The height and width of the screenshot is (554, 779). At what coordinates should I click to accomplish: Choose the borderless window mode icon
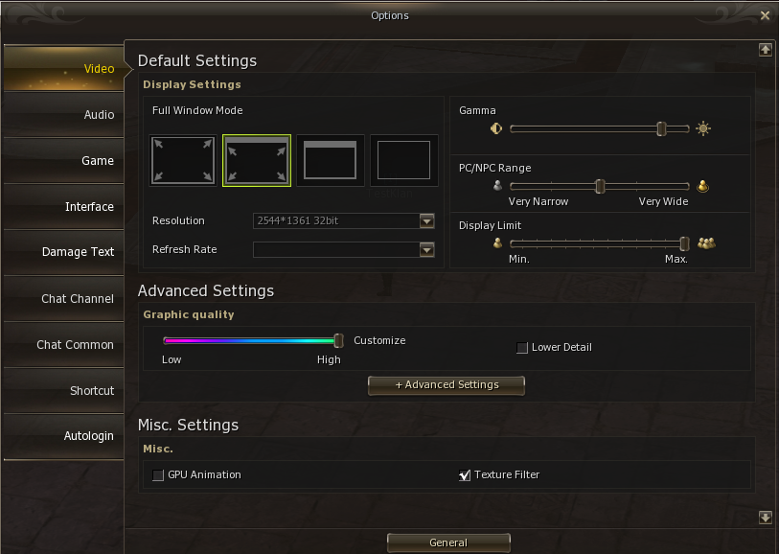tap(403, 160)
